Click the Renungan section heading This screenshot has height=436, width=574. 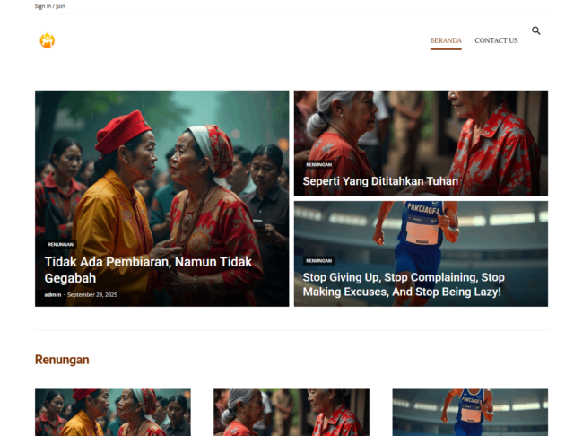[x=62, y=360]
